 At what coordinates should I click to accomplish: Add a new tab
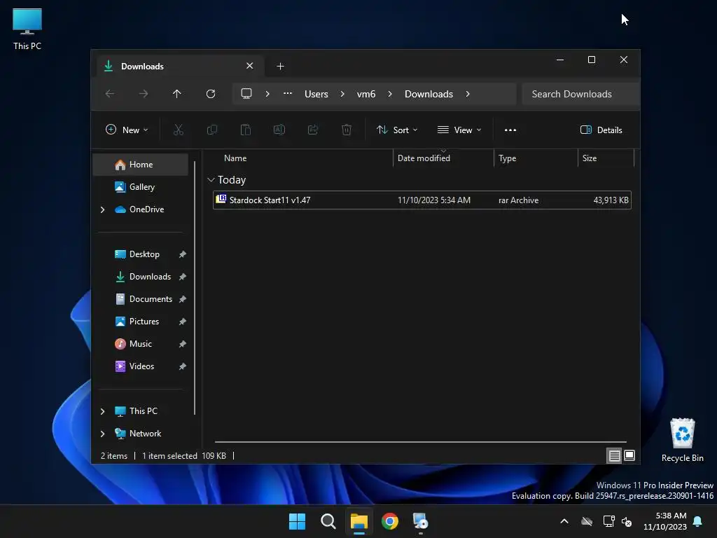280,67
